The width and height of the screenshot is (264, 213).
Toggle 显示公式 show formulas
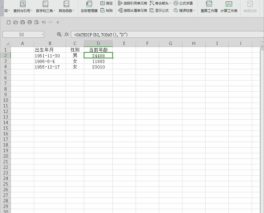pyautogui.click(x=159, y=10)
